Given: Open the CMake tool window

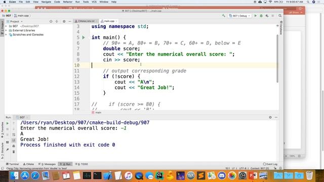Looking at the screenshot, I should pyautogui.click(x=28, y=164).
